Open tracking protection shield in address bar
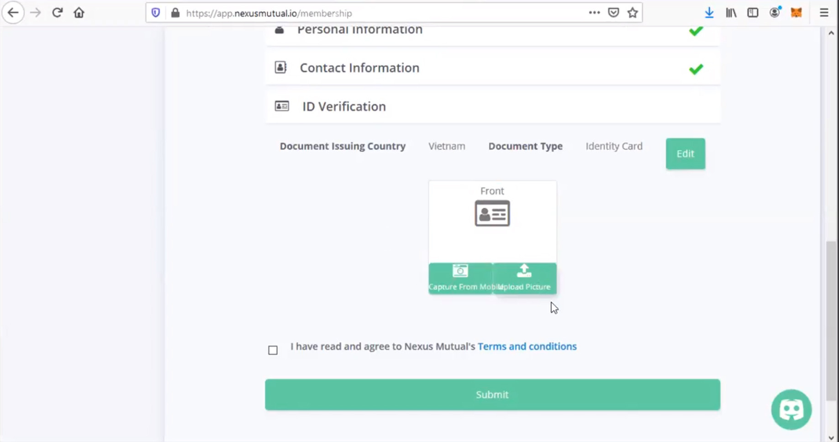839x442 pixels. coord(156,13)
